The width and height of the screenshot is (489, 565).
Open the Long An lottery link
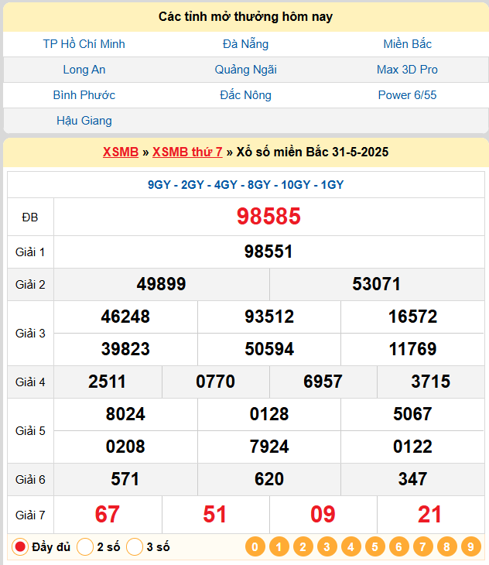coord(84,70)
